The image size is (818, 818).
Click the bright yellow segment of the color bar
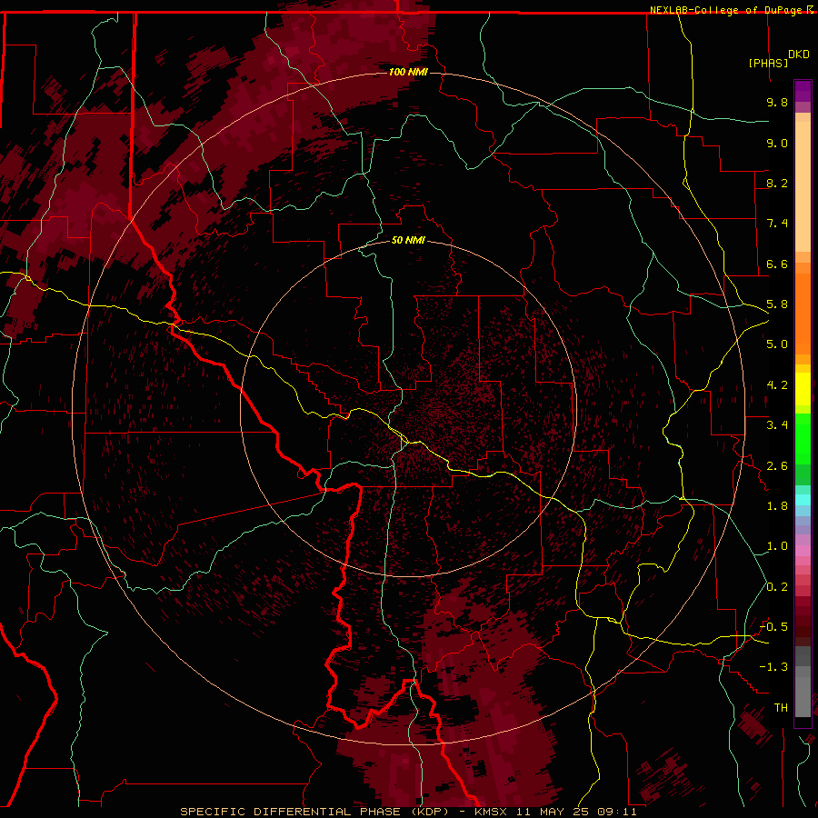(x=803, y=389)
